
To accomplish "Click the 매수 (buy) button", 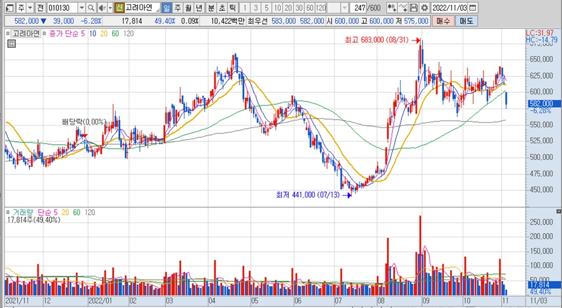I will tap(442, 21).
